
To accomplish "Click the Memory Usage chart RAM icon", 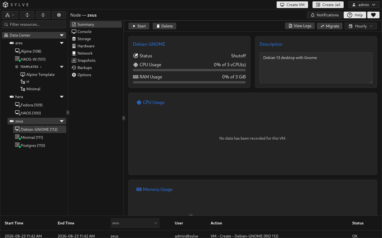I will tap(139, 189).
